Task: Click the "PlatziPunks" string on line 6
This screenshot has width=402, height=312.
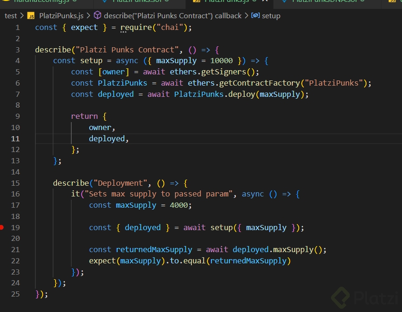Action: (333, 83)
